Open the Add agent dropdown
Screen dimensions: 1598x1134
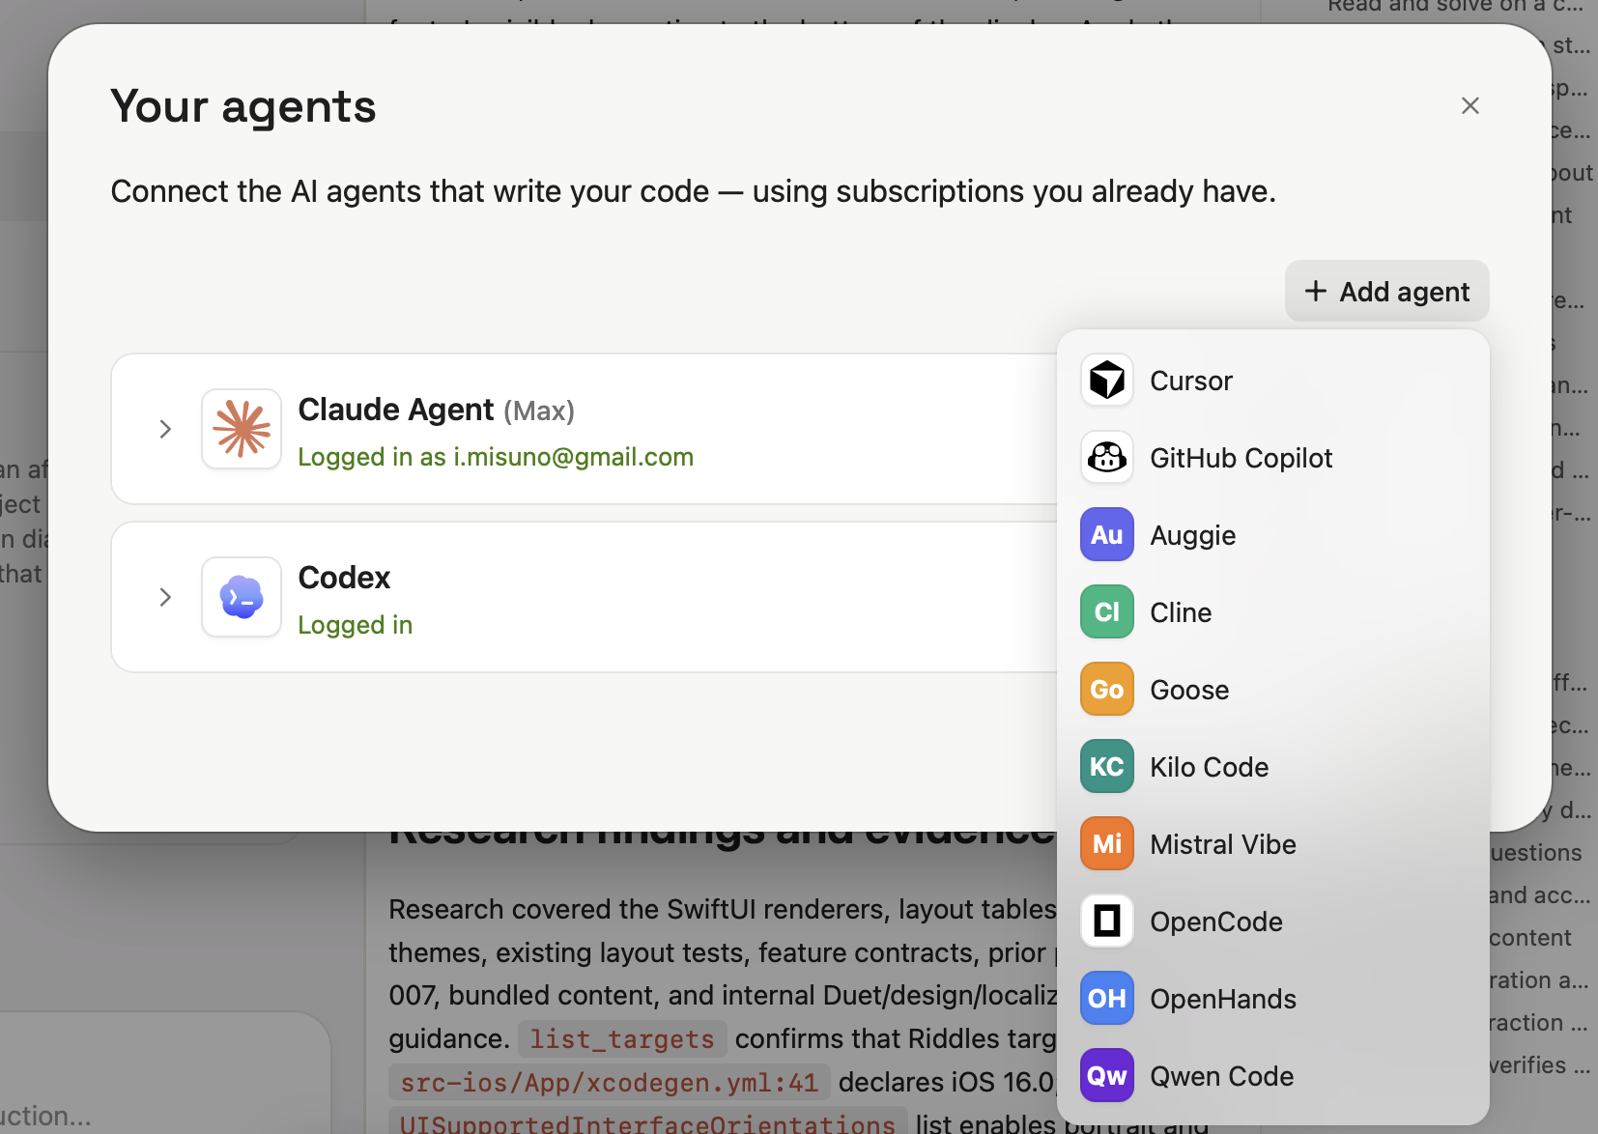click(x=1386, y=291)
